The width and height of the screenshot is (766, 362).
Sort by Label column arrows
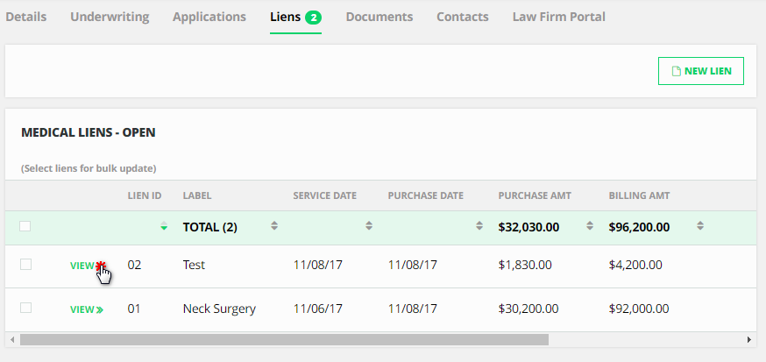point(274,227)
